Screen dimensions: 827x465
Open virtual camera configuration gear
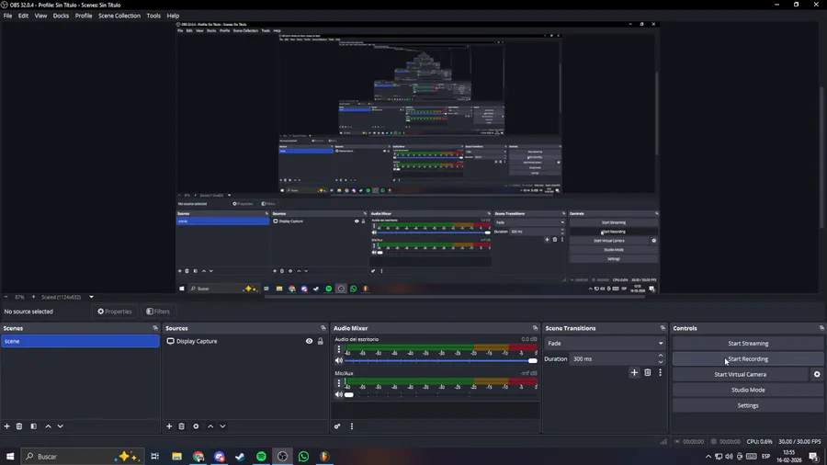(x=817, y=374)
